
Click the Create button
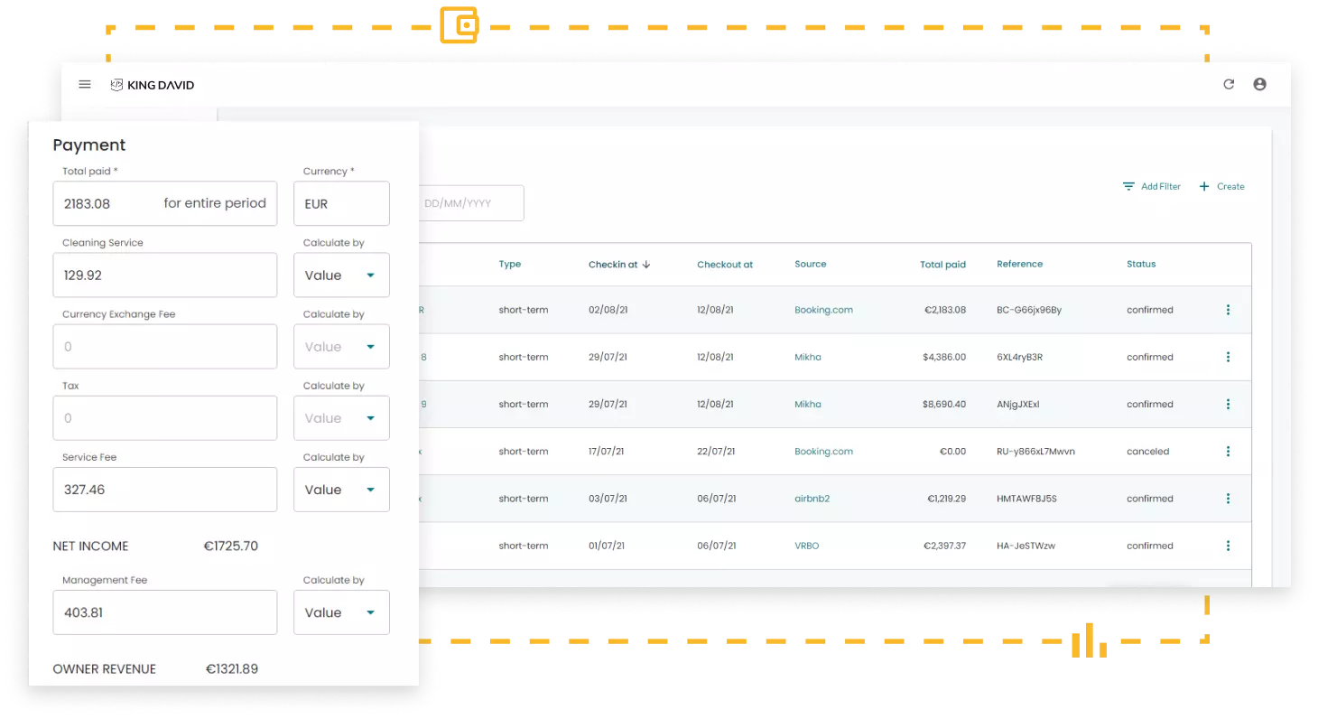(x=1221, y=186)
